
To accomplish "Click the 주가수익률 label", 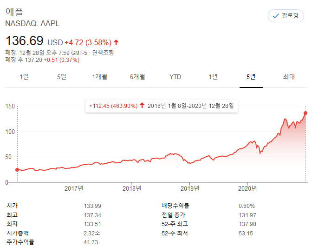I will pos(20,242).
